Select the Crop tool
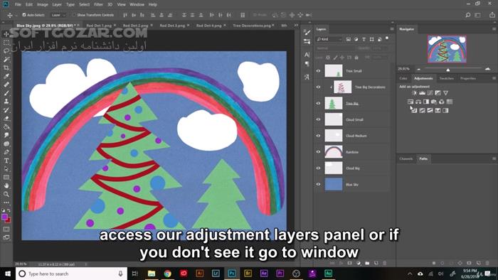The height and width of the screenshot is (280, 498). click(6, 68)
